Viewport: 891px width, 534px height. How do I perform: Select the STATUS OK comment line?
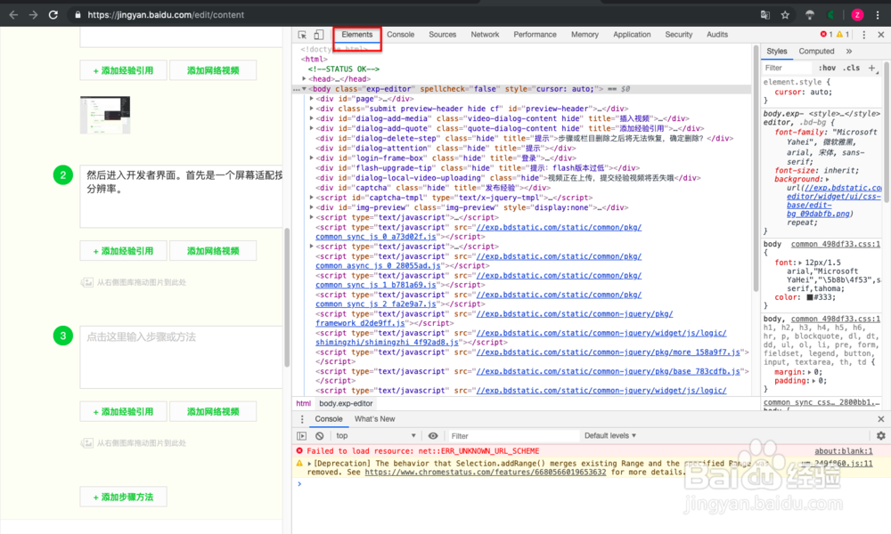(x=344, y=69)
